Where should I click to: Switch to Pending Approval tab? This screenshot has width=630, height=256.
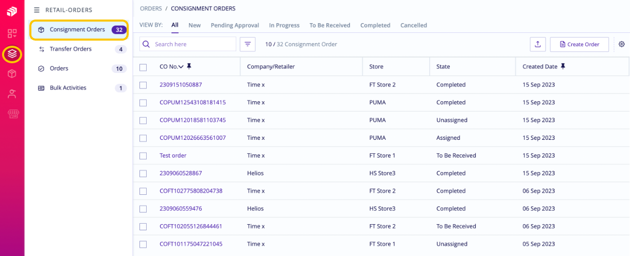235,25
